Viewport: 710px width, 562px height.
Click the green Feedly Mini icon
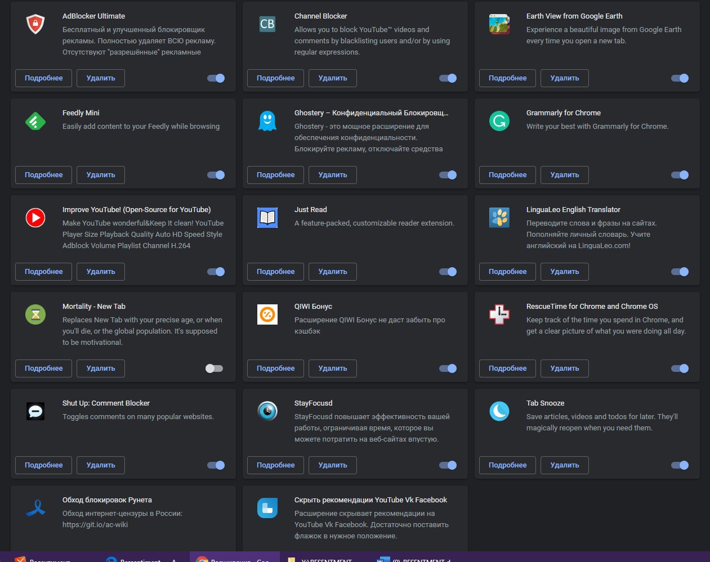pos(35,121)
